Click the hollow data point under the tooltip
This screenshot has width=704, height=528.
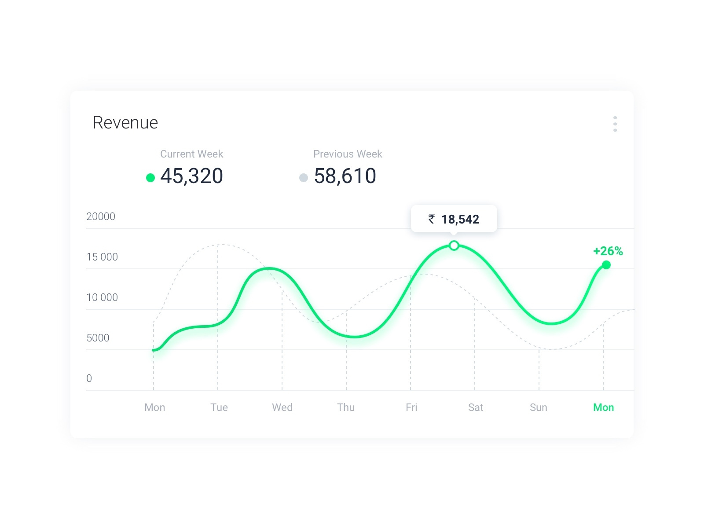[x=454, y=246]
